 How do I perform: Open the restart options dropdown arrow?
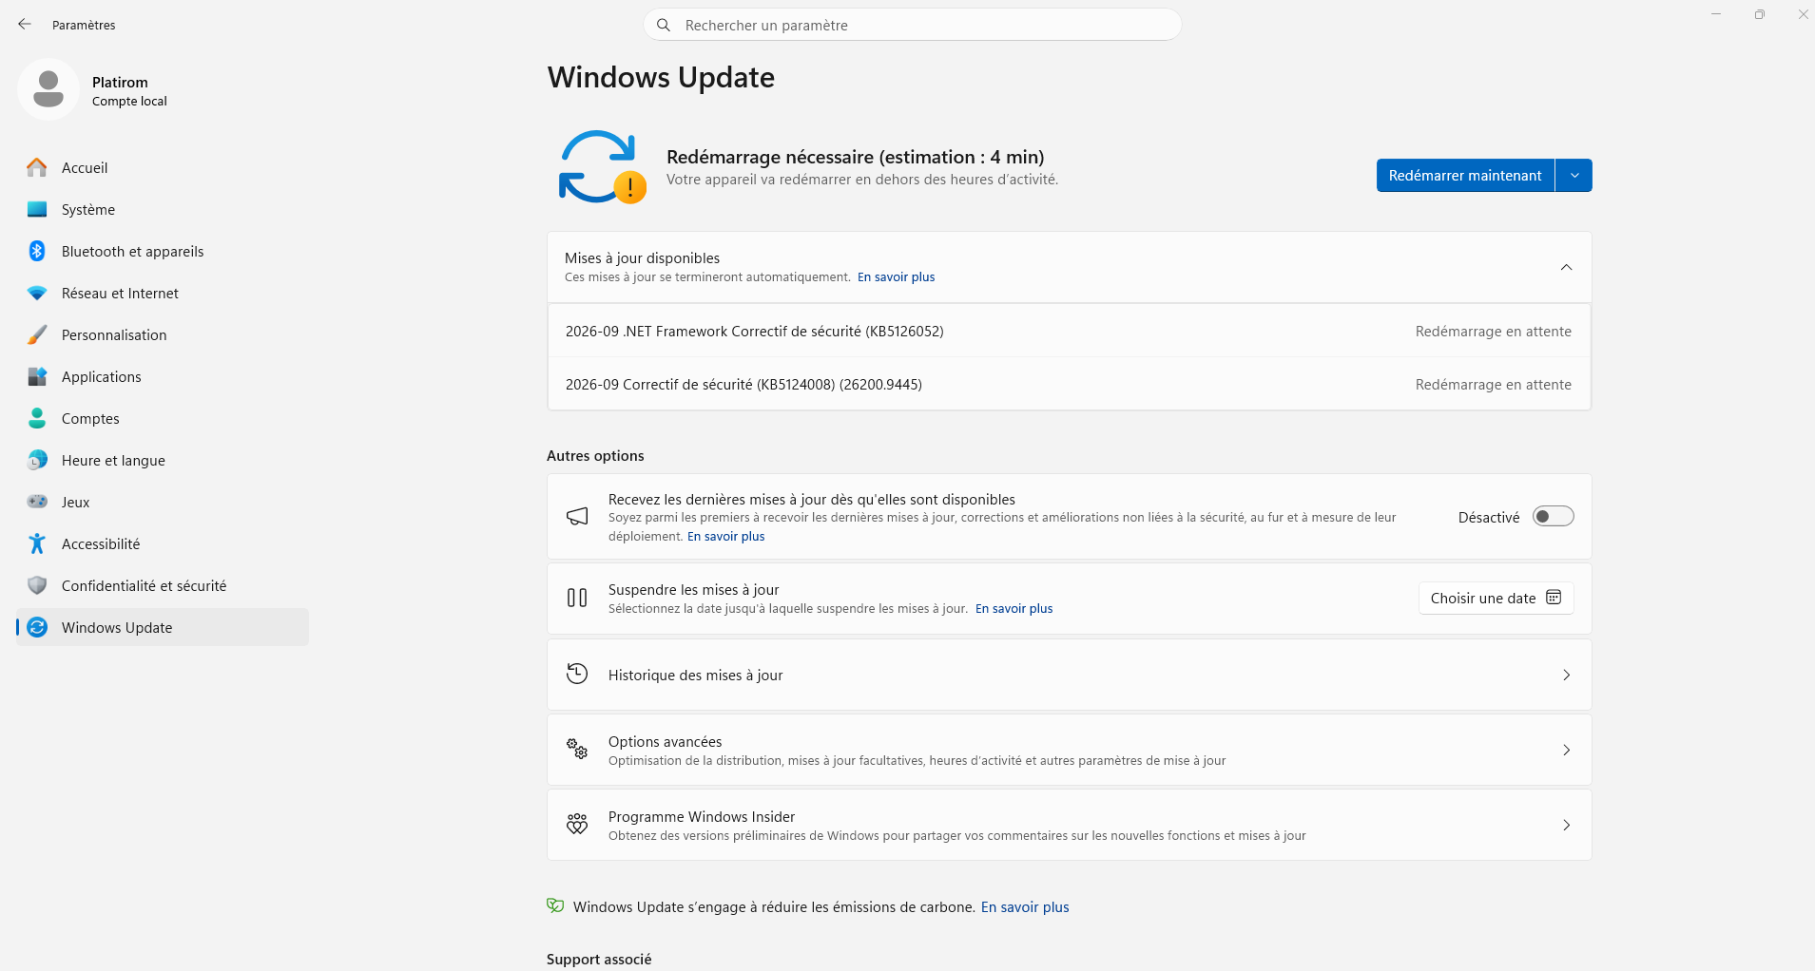[x=1574, y=175]
